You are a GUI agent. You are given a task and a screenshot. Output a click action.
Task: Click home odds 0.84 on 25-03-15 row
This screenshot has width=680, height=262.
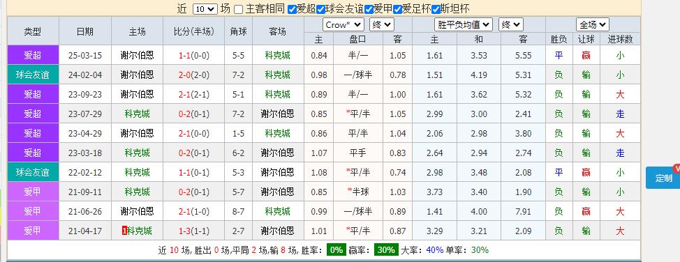coord(319,56)
